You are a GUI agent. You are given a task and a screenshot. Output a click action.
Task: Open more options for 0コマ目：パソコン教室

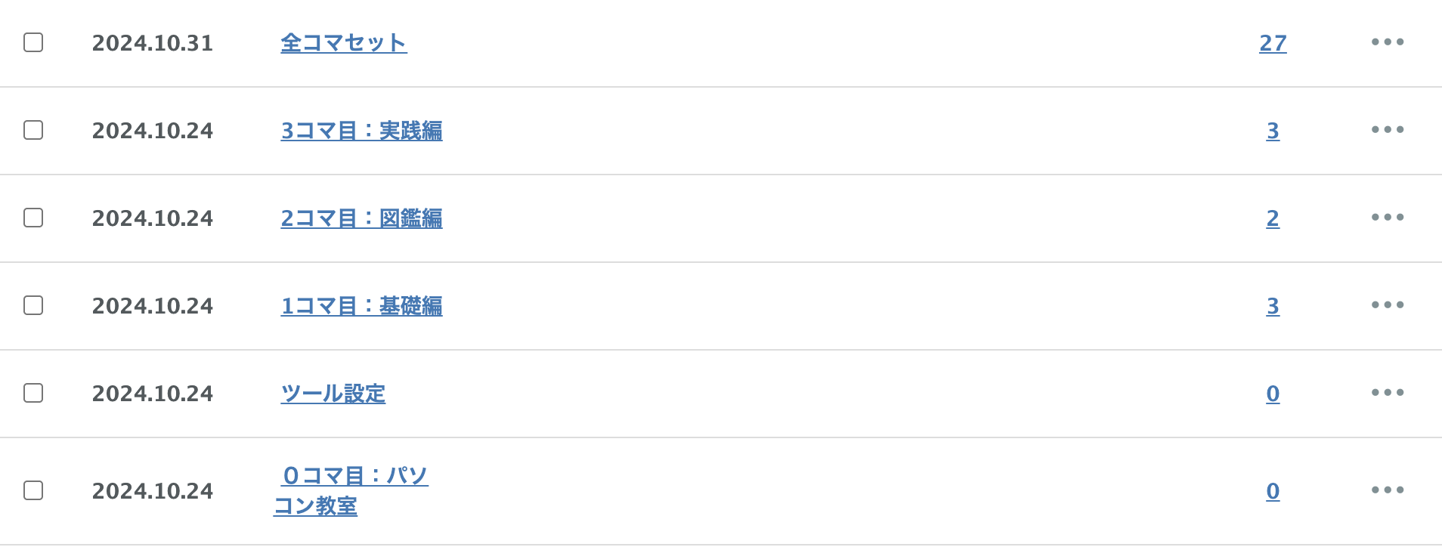1387,490
